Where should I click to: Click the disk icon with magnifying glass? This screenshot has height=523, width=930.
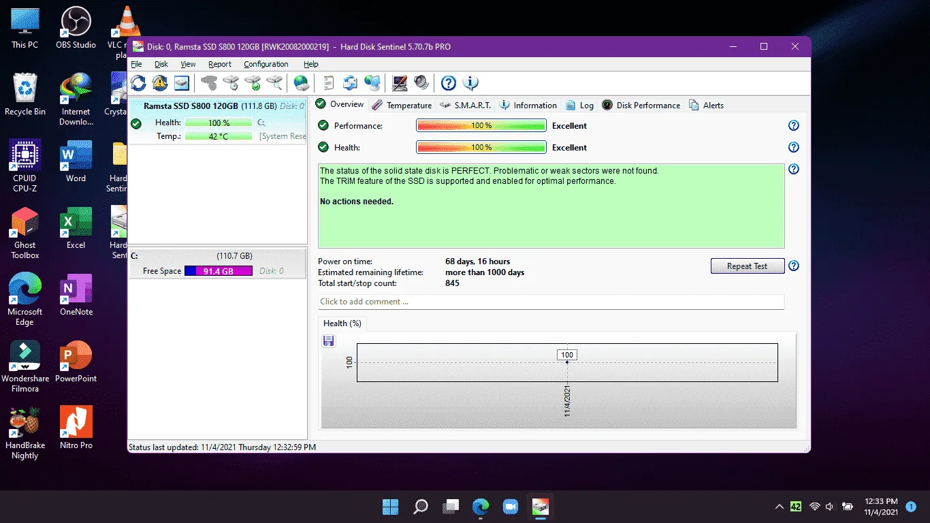coord(274,83)
